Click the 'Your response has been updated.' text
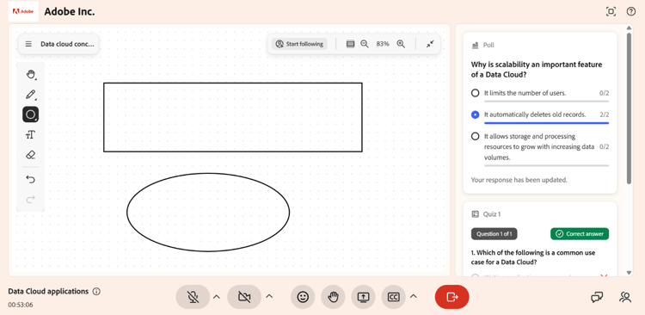 click(519, 180)
